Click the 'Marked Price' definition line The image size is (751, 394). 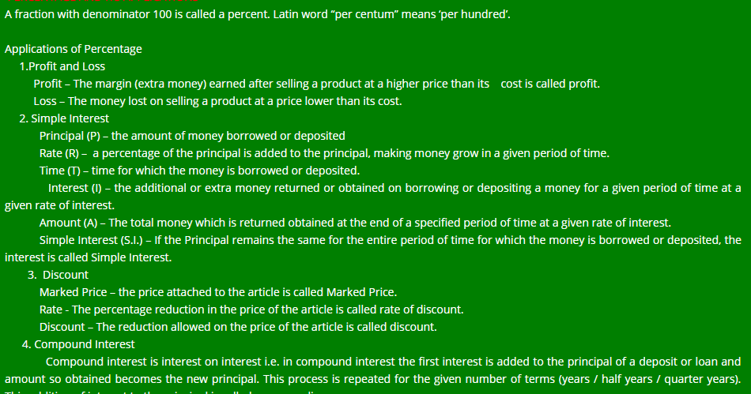[x=217, y=292]
